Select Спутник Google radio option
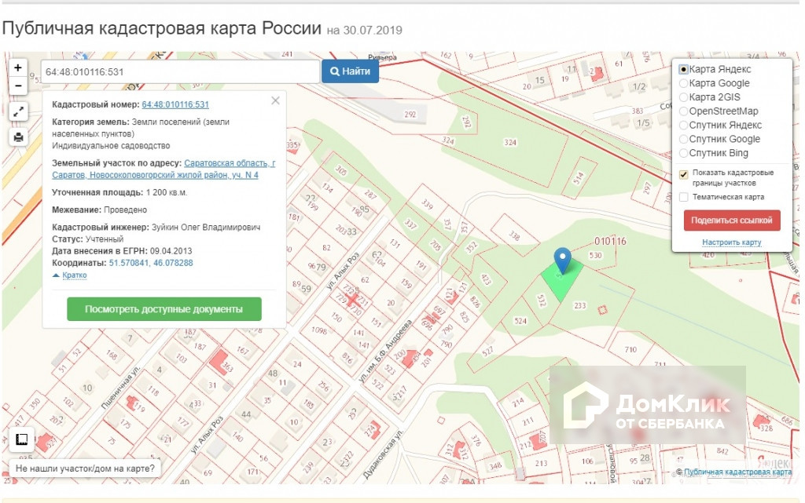The width and height of the screenshot is (805, 503). (683, 139)
